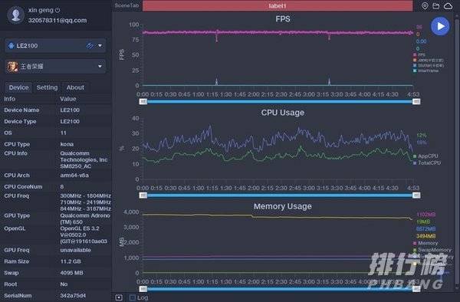Click the cloud upload icon
The width and height of the screenshot is (460, 302).
pos(449,6)
